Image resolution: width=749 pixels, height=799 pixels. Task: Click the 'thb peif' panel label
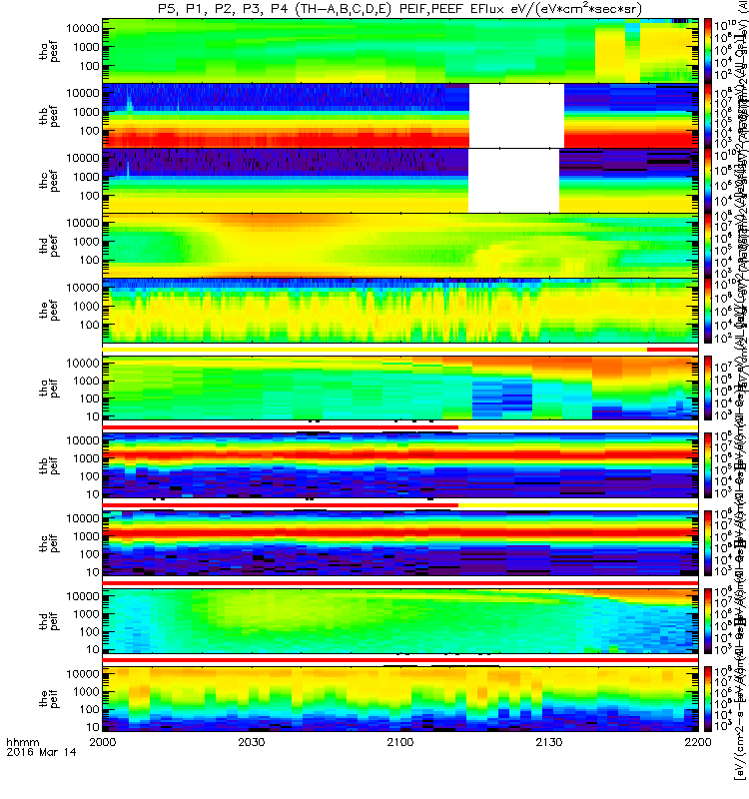[x=49, y=465]
